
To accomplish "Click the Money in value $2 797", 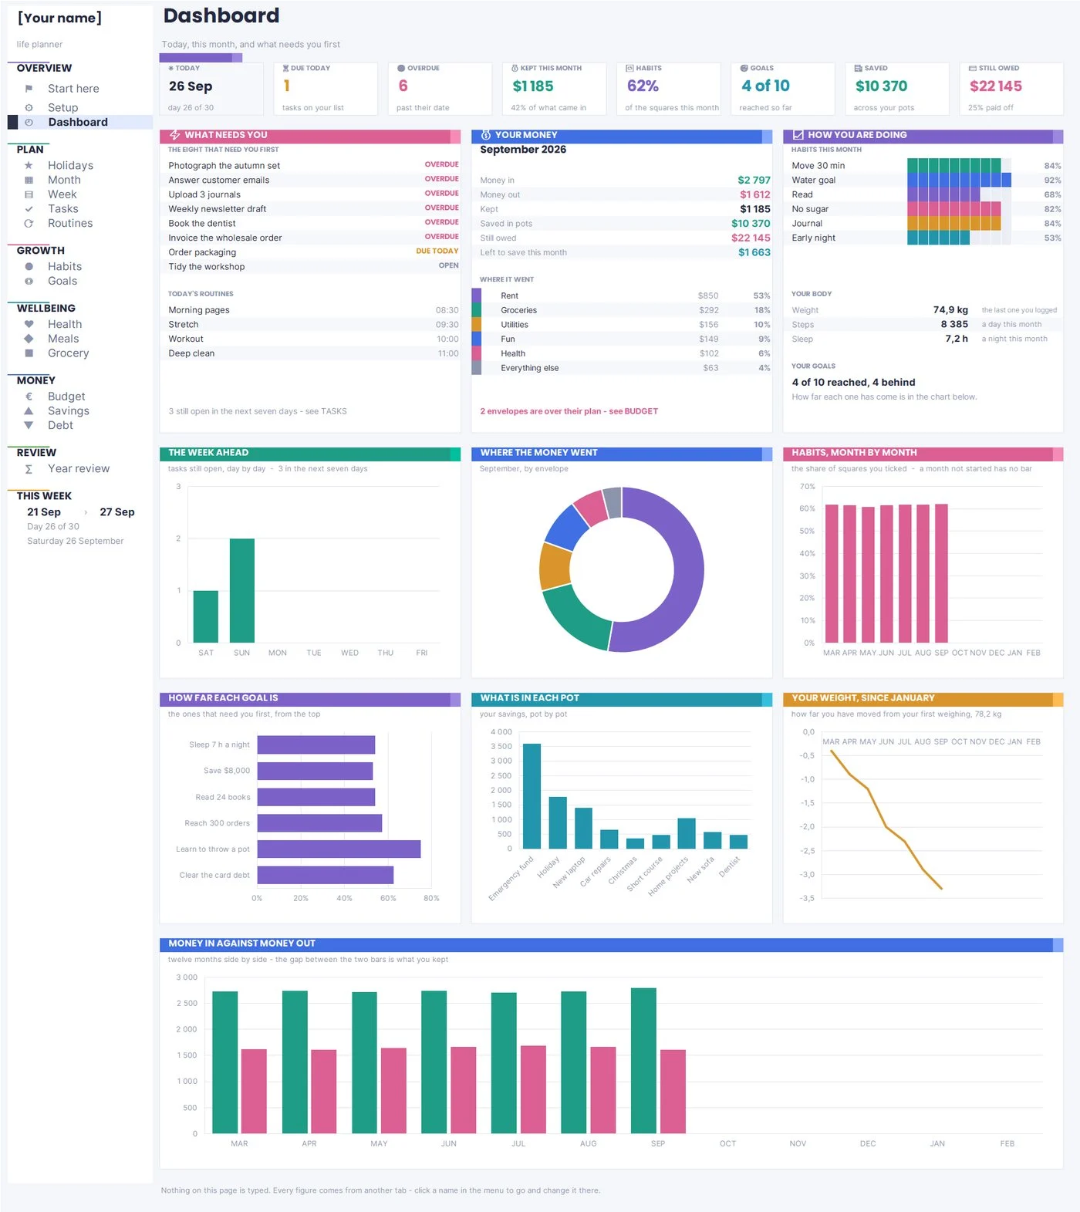I will tap(754, 181).
